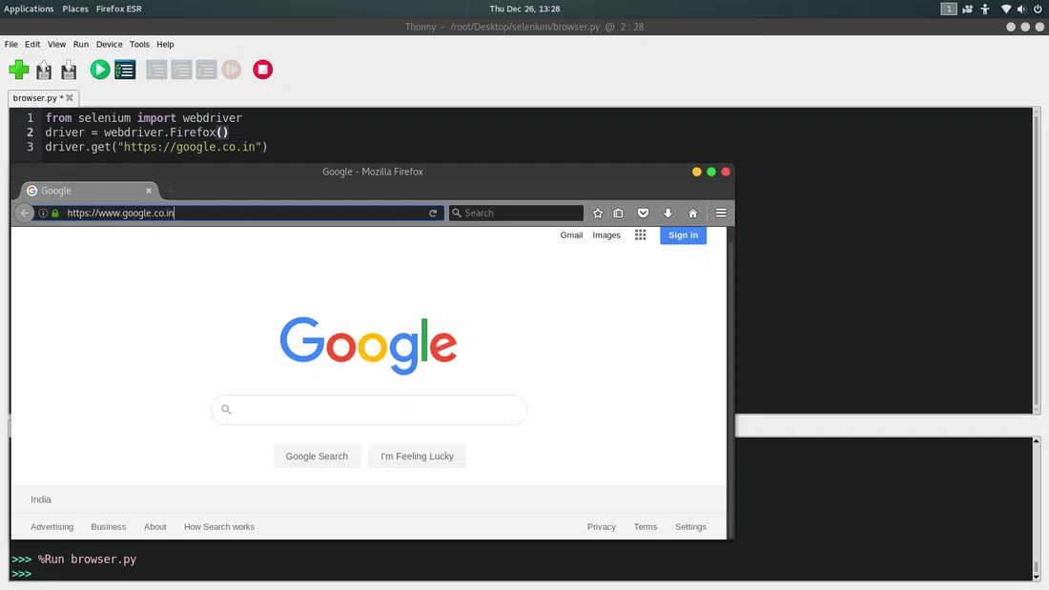Reload the page in the address bar
The width and height of the screenshot is (1049, 590).
point(433,213)
